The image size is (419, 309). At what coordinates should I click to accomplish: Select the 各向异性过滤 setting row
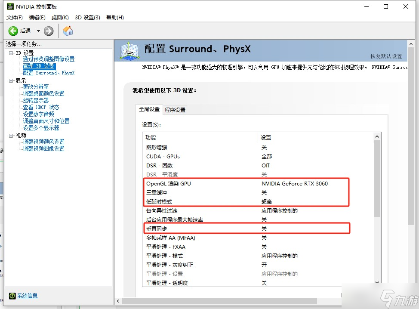pyautogui.click(x=258, y=211)
